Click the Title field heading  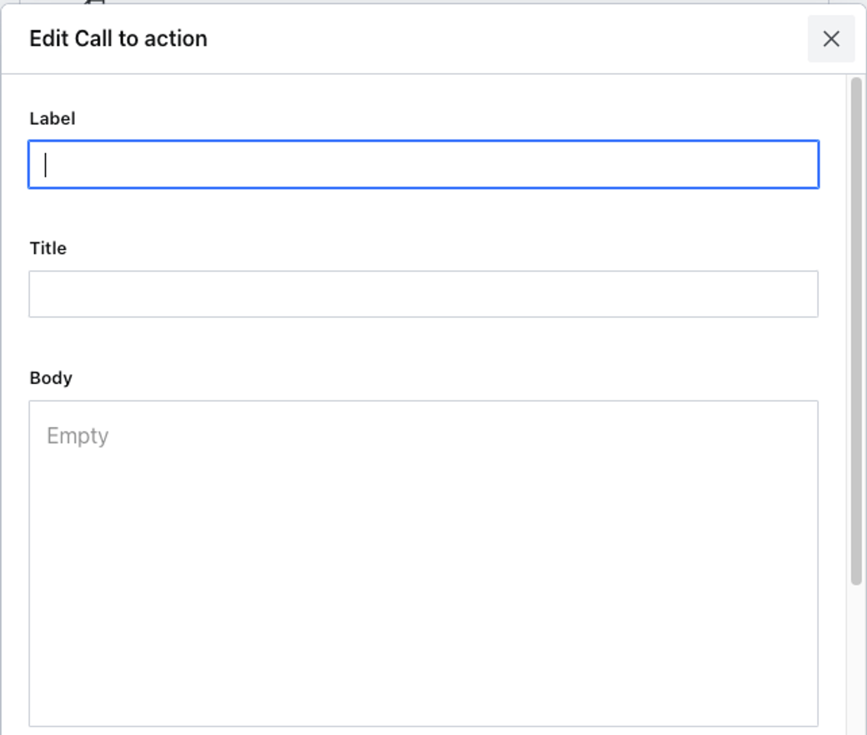pos(48,248)
